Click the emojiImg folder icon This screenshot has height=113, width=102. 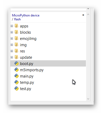pos(16,38)
